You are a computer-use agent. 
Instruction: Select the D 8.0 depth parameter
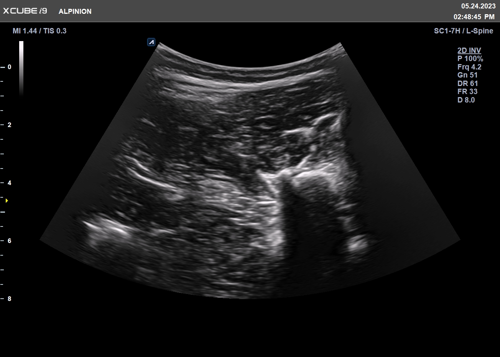(466, 100)
